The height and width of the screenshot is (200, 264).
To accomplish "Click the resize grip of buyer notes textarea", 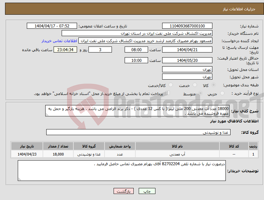I will coord(19,179).
